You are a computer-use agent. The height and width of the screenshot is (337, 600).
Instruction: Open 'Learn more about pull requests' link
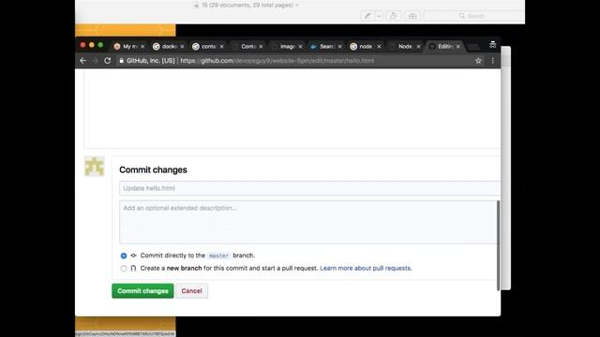(366, 269)
